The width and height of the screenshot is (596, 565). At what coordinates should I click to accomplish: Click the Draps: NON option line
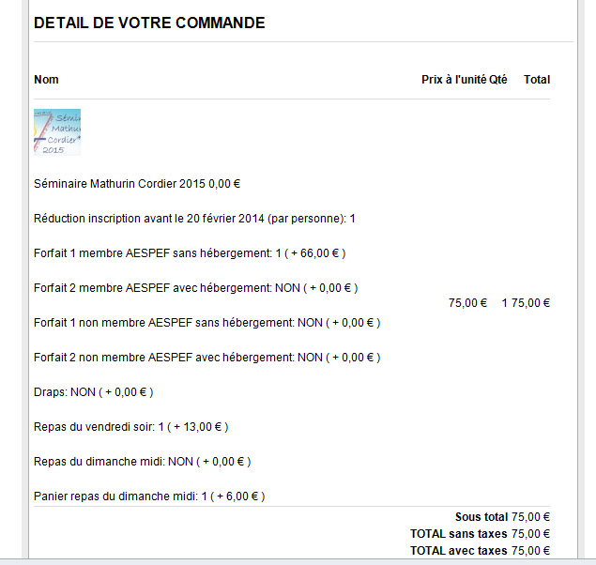pyautogui.click(x=93, y=392)
